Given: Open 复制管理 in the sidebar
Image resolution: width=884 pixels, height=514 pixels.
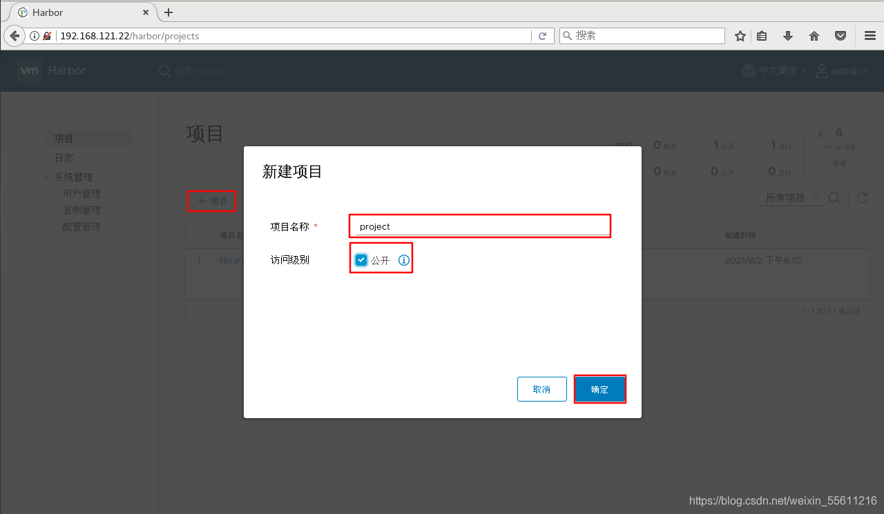Looking at the screenshot, I should (81, 210).
